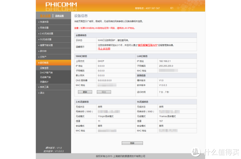Select the DHCP客户端 submenu entry
This screenshot has width=241, height=159.
click(x=53, y=72)
